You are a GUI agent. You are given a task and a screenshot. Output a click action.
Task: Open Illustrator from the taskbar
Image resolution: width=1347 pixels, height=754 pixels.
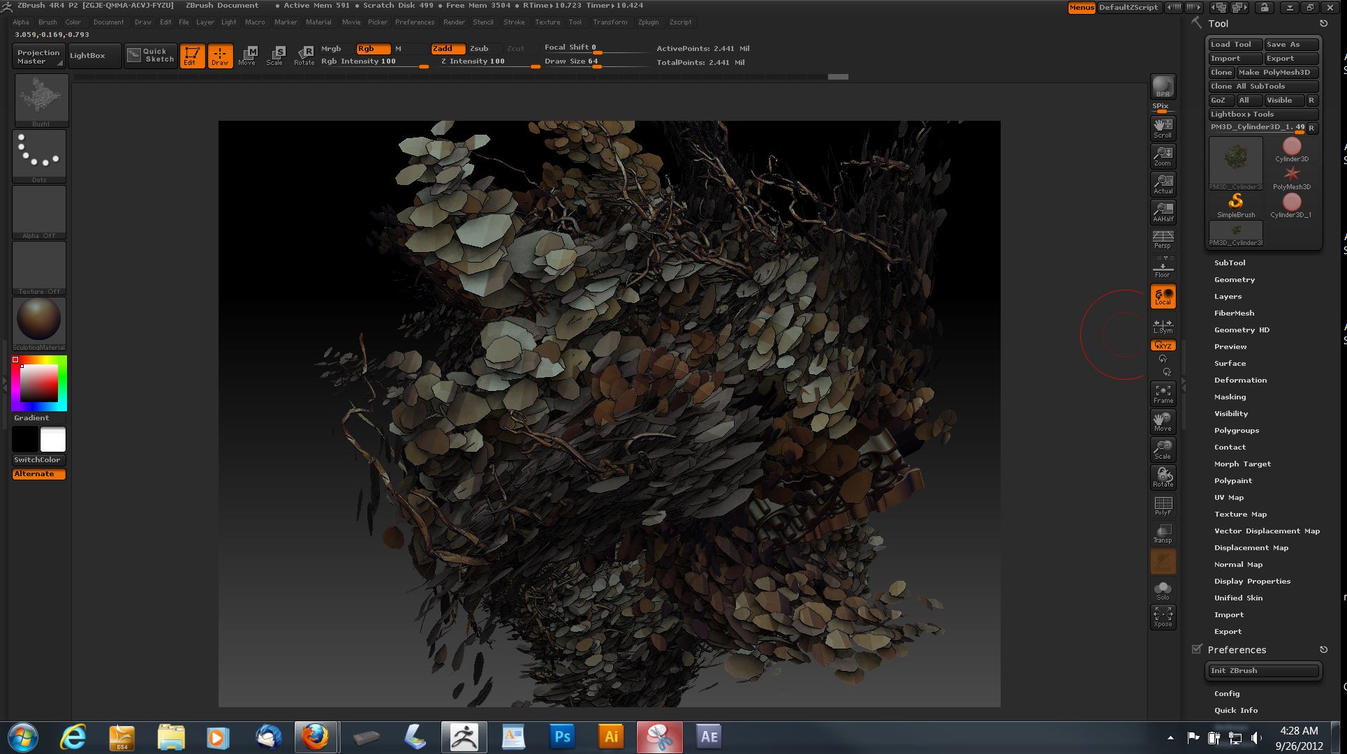(610, 737)
